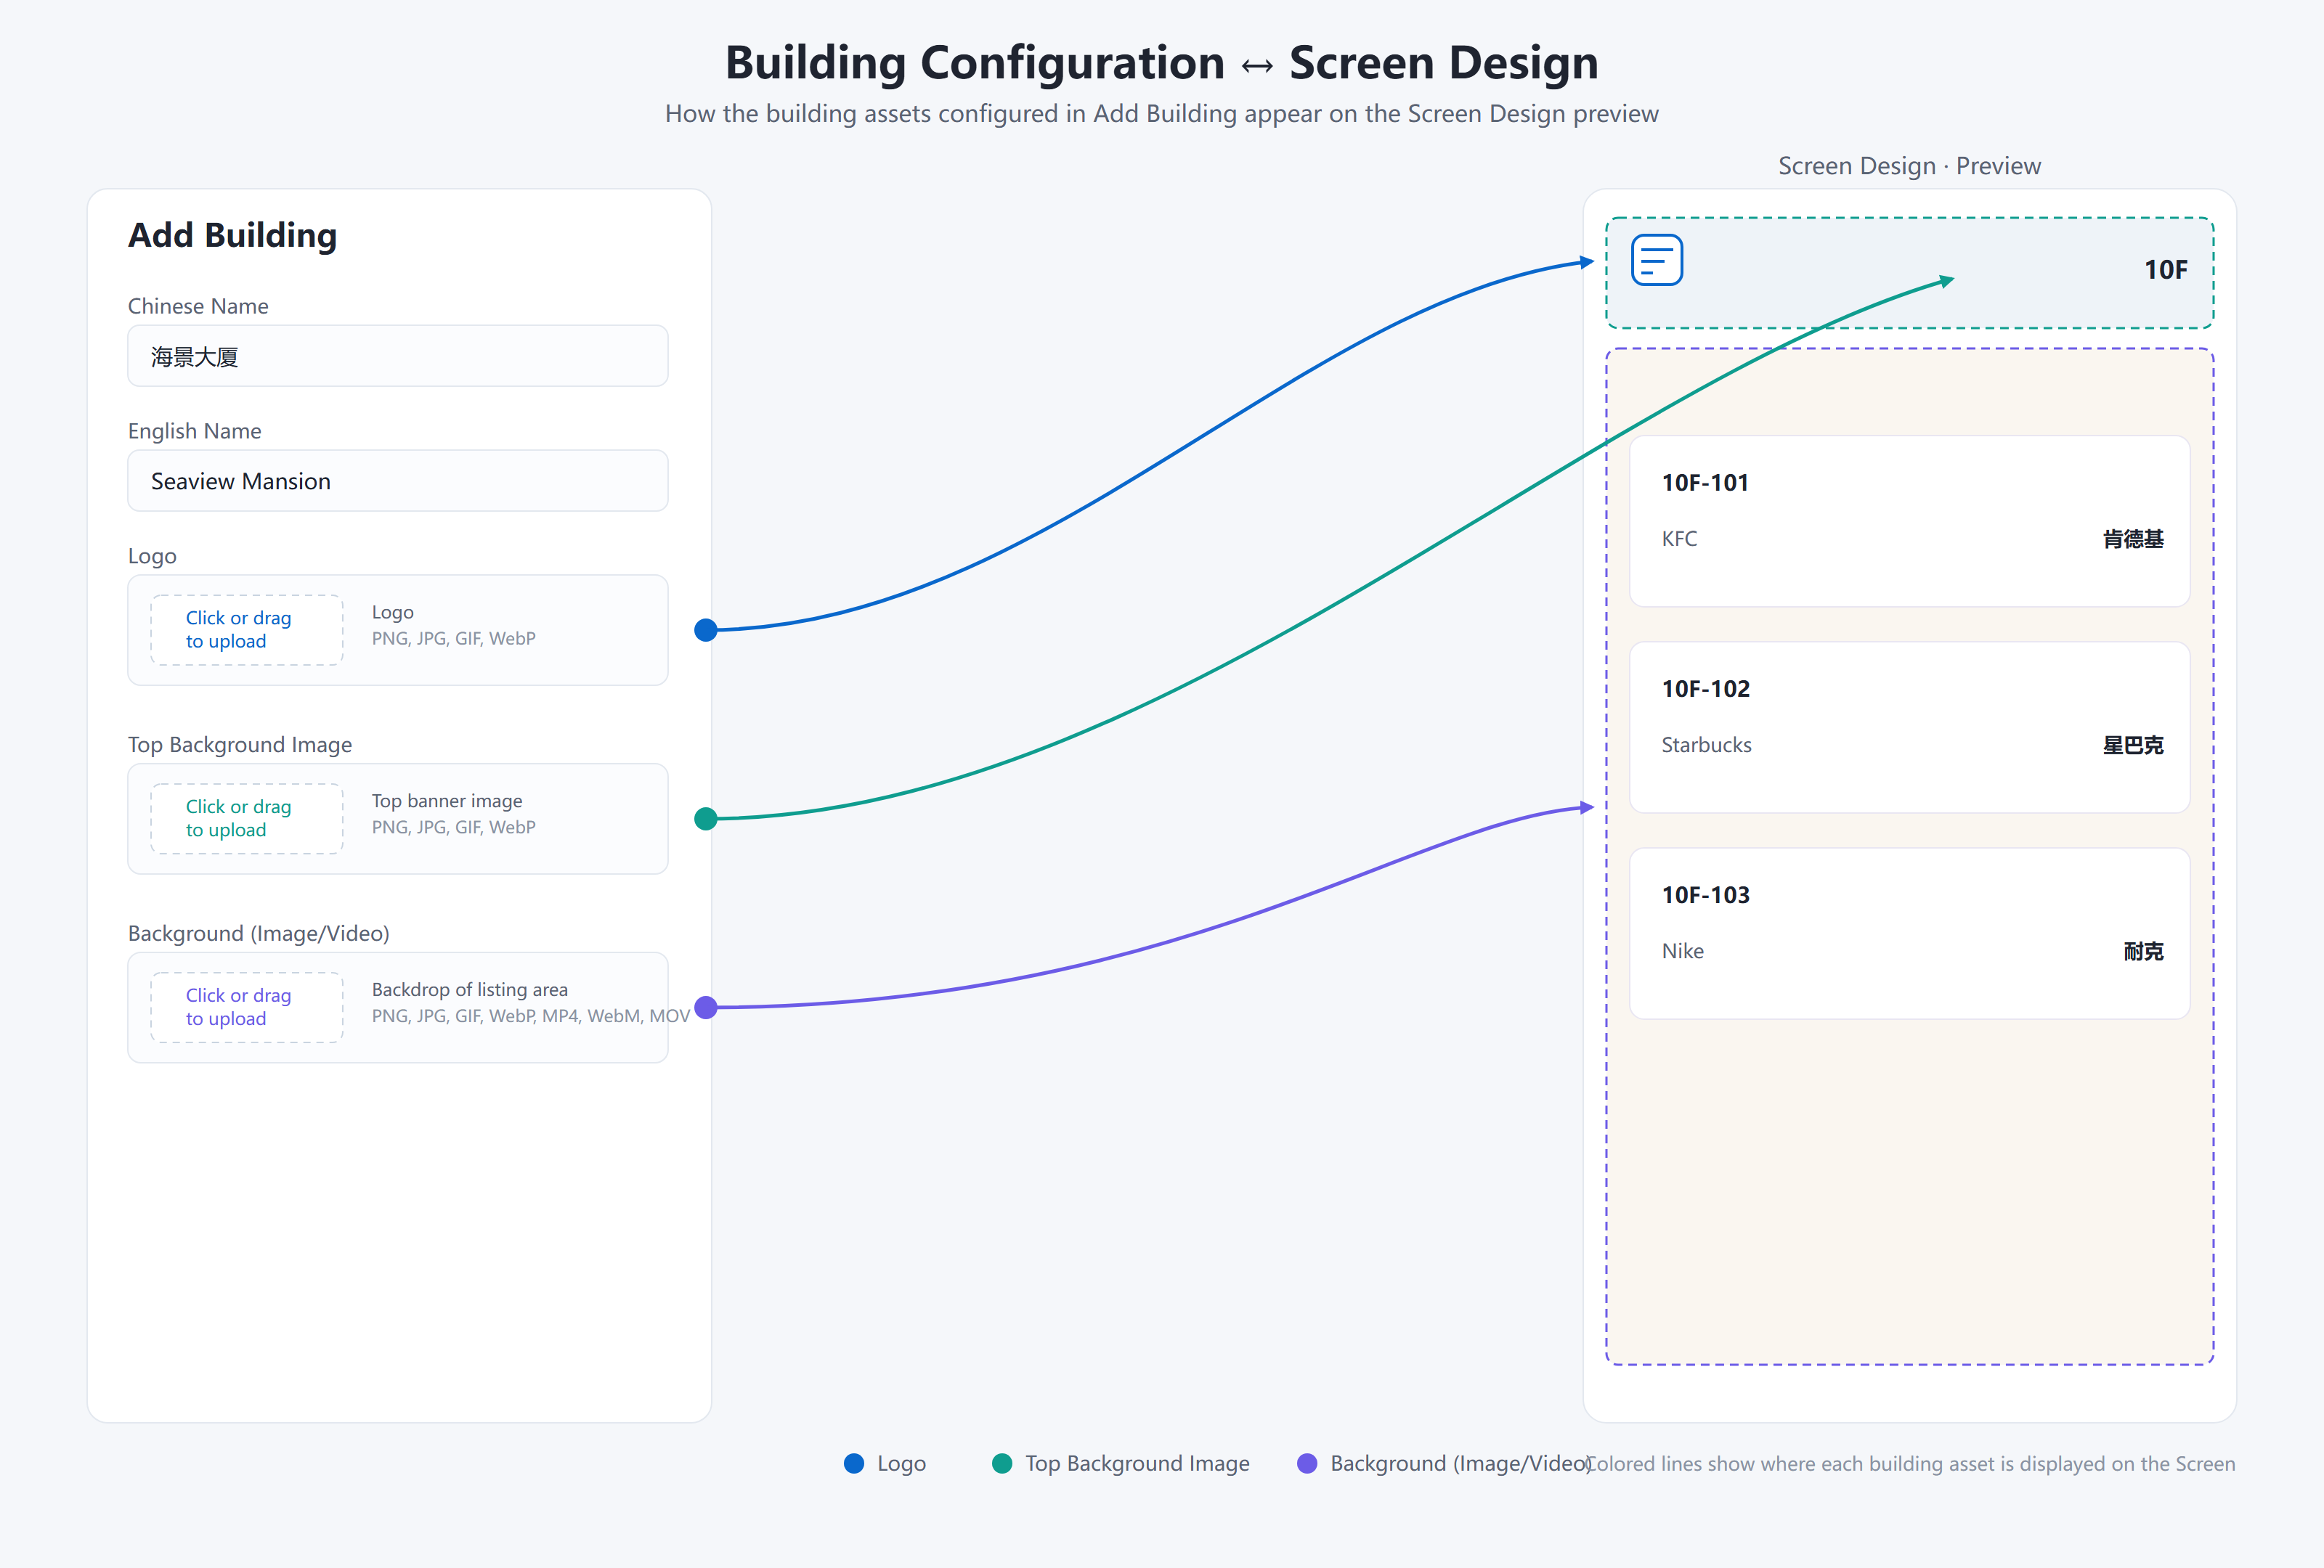Click the Top Background Image upload zone

(x=247, y=818)
